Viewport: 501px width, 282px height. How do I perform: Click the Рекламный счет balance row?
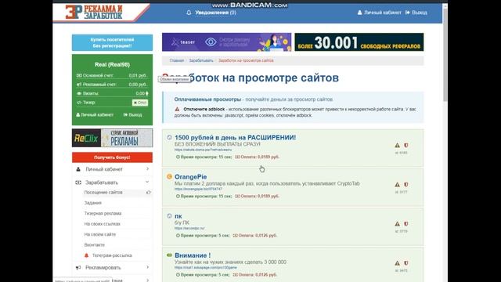tap(112, 85)
